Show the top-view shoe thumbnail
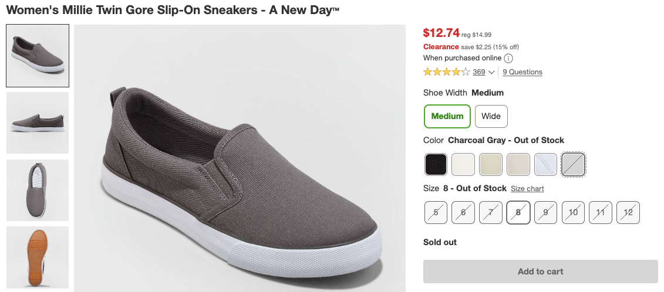 point(38,190)
